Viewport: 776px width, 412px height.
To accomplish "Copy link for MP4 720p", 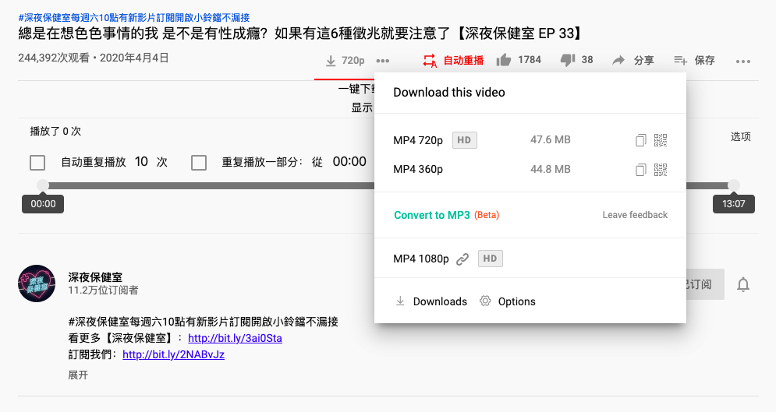I will click(x=641, y=140).
